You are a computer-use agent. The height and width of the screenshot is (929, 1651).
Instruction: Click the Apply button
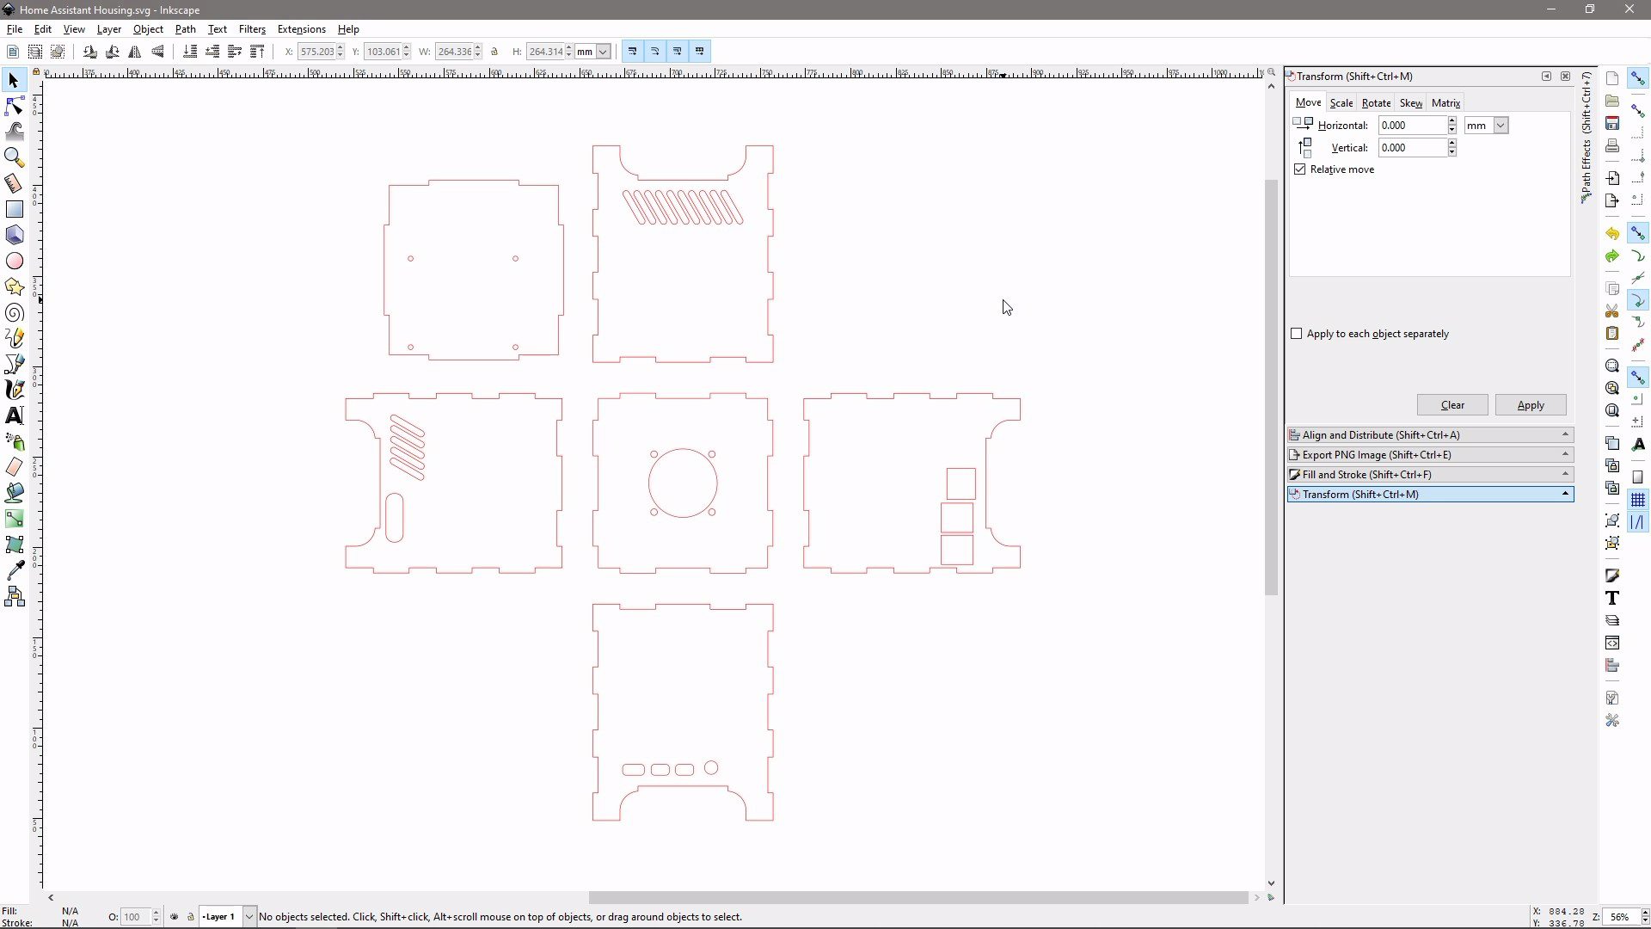[1530, 405]
